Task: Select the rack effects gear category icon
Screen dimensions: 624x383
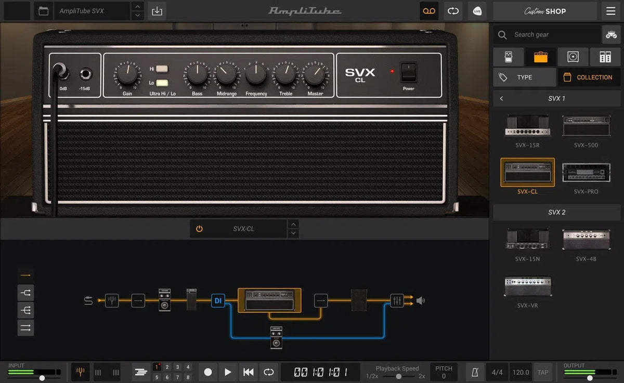Action: point(604,57)
